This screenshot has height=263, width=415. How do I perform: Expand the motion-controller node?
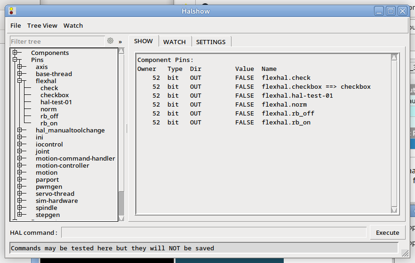[20, 165]
